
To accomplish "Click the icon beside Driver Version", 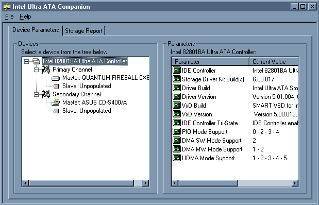I will click(177, 96).
